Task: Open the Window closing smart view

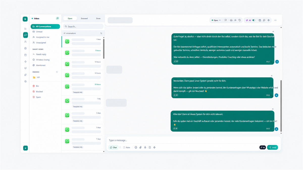Action: pos(45,60)
